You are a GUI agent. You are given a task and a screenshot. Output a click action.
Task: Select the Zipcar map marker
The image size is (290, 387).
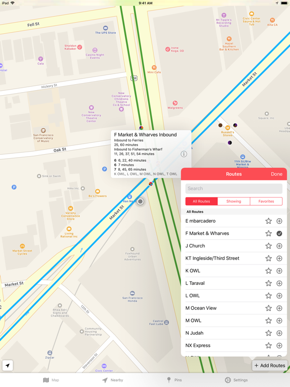tap(49, 353)
